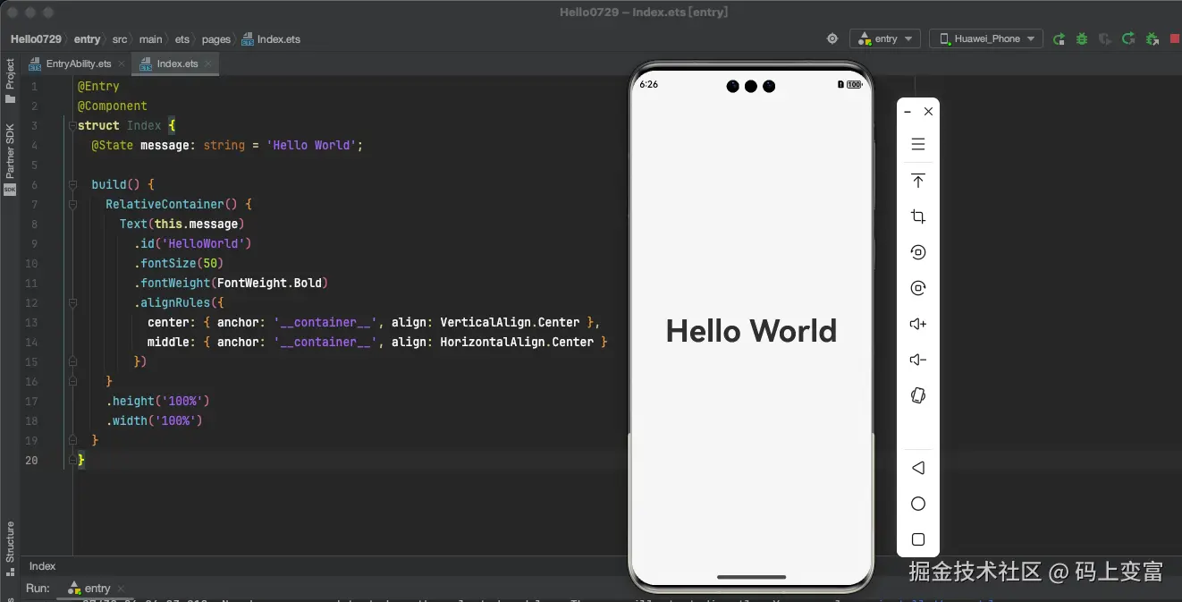Click src in the breadcrumb path
Screen dimensions: 1182x602
(x=120, y=38)
